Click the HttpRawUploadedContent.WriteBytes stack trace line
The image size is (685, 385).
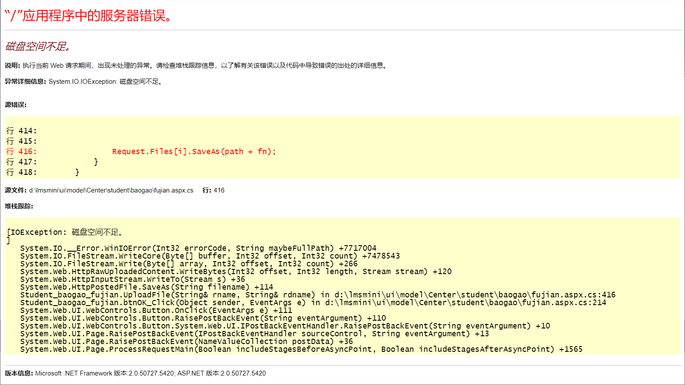[236, 271]
